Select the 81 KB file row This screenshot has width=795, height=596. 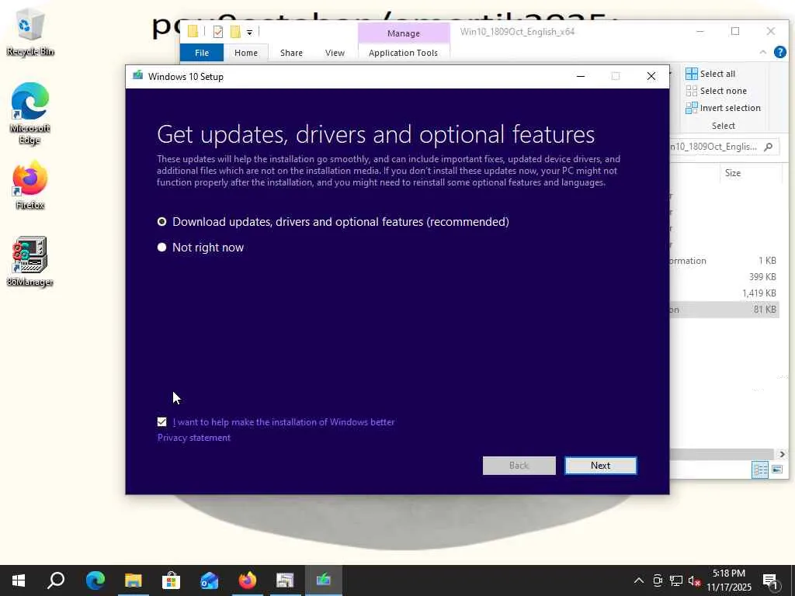click(724, 309)
